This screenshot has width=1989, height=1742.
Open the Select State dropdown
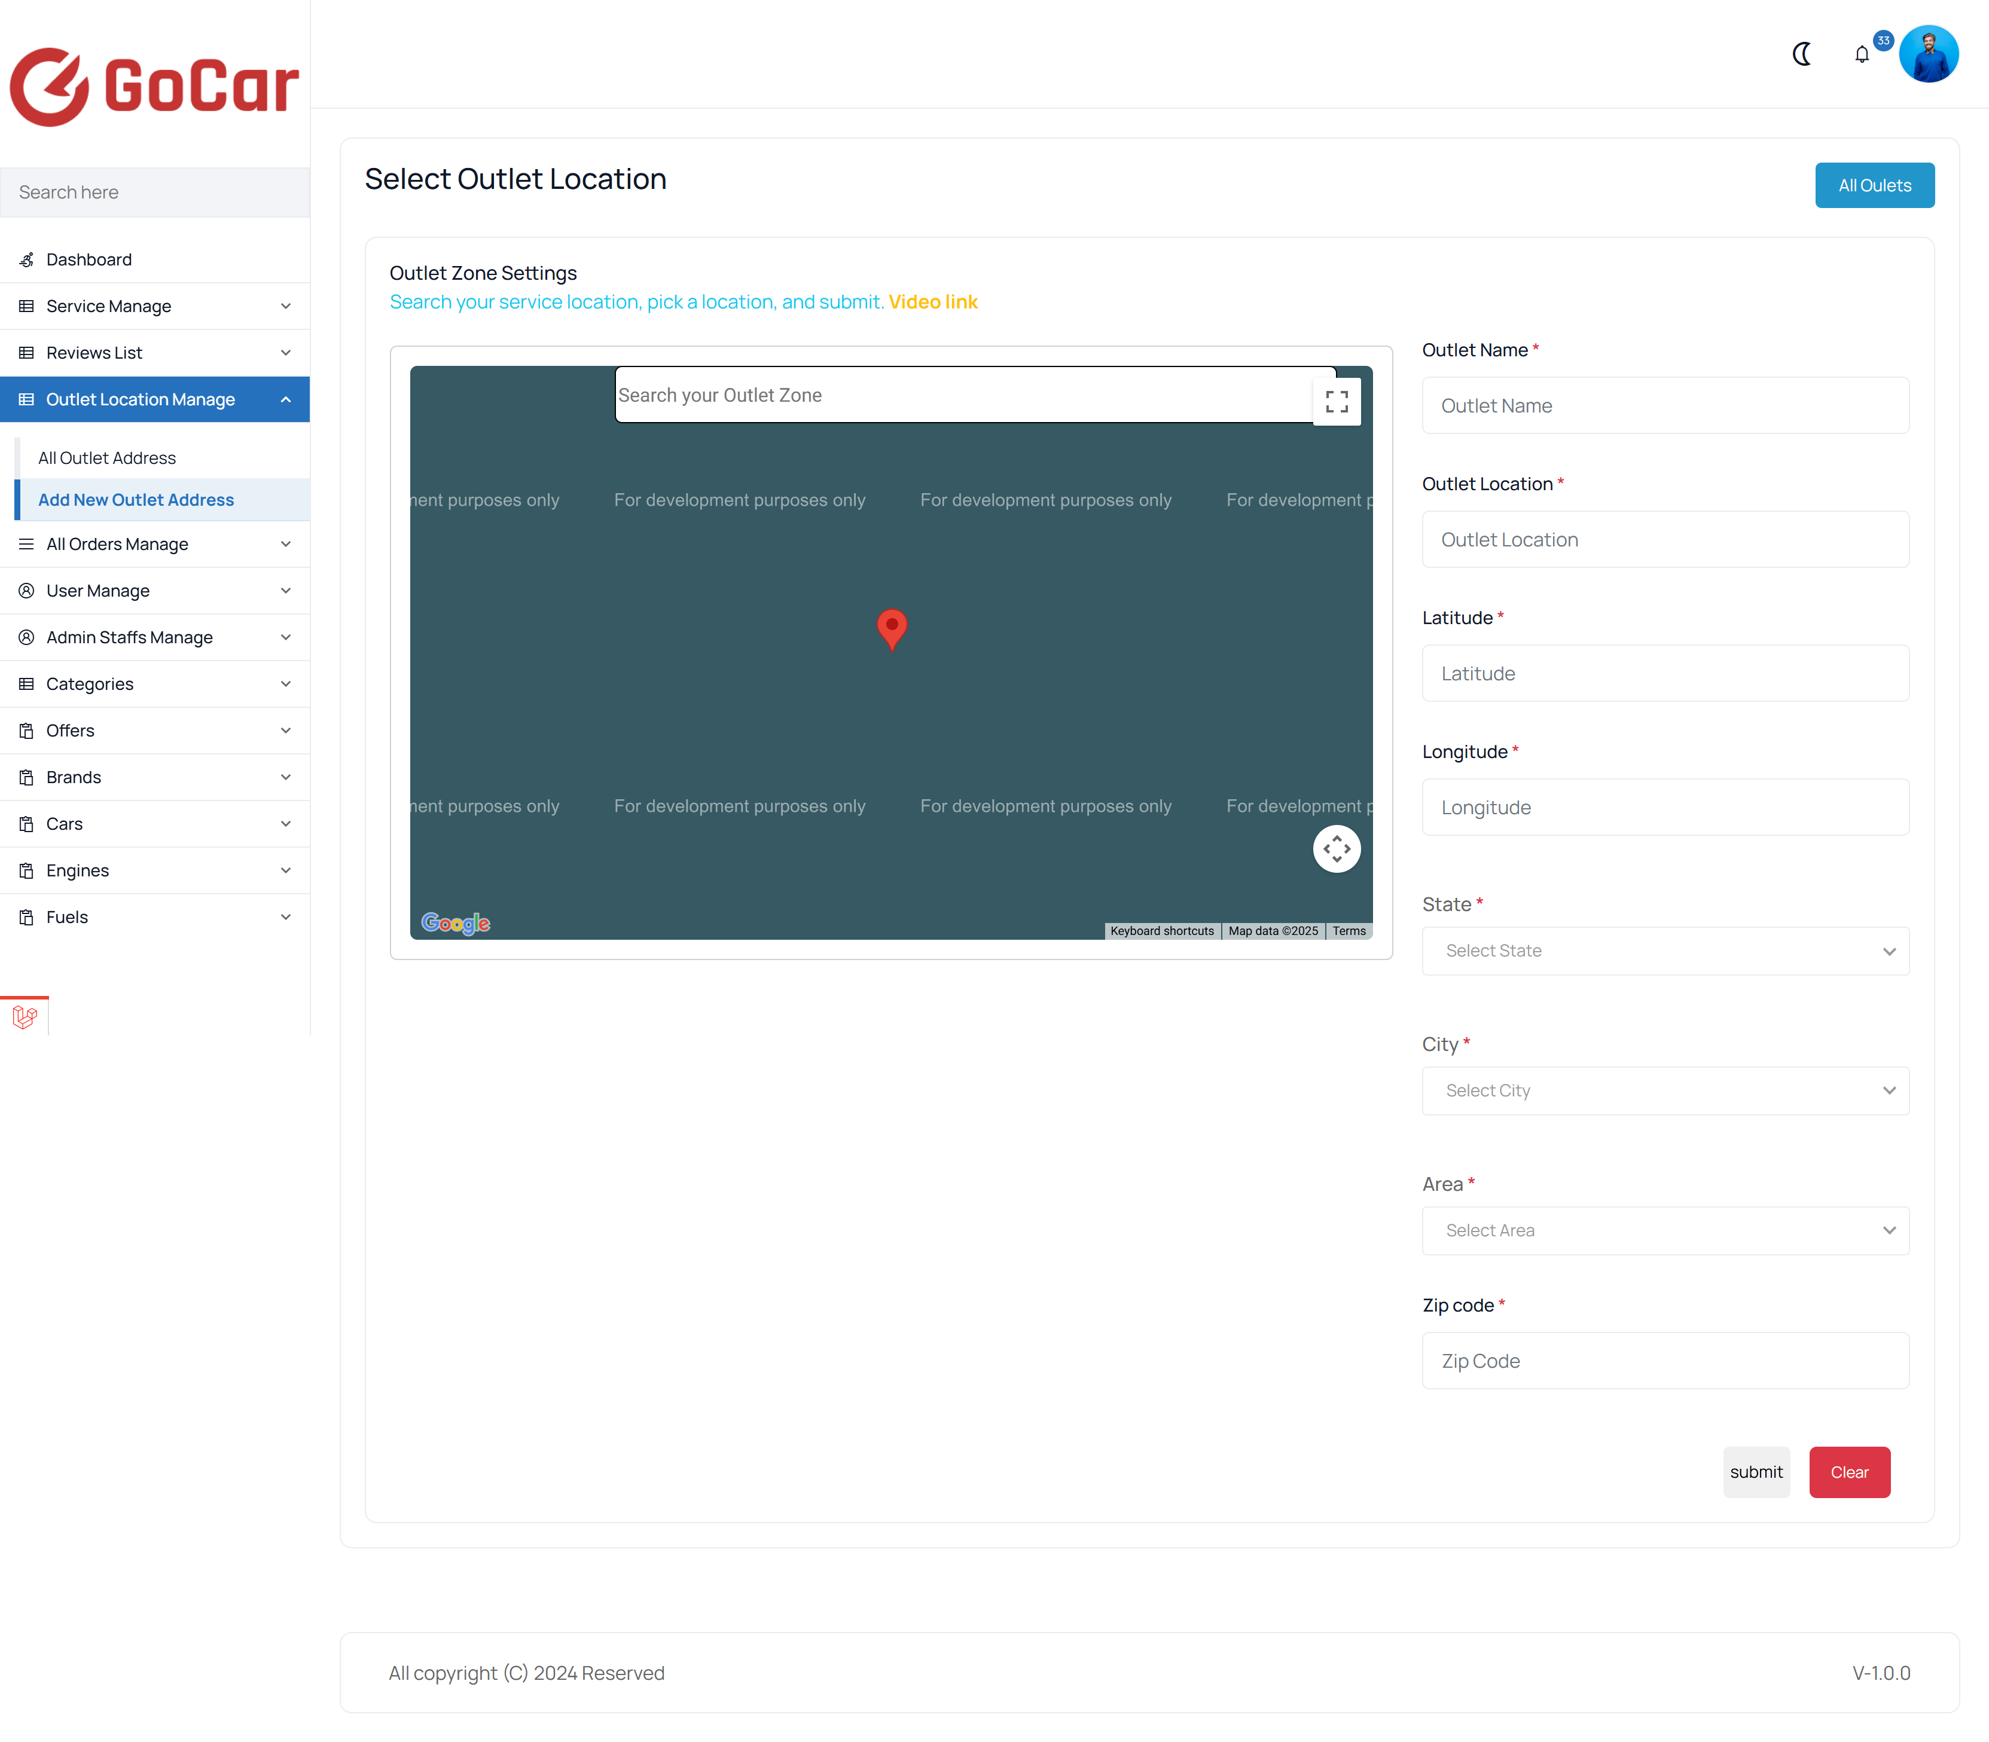[x=1665, y=951]
